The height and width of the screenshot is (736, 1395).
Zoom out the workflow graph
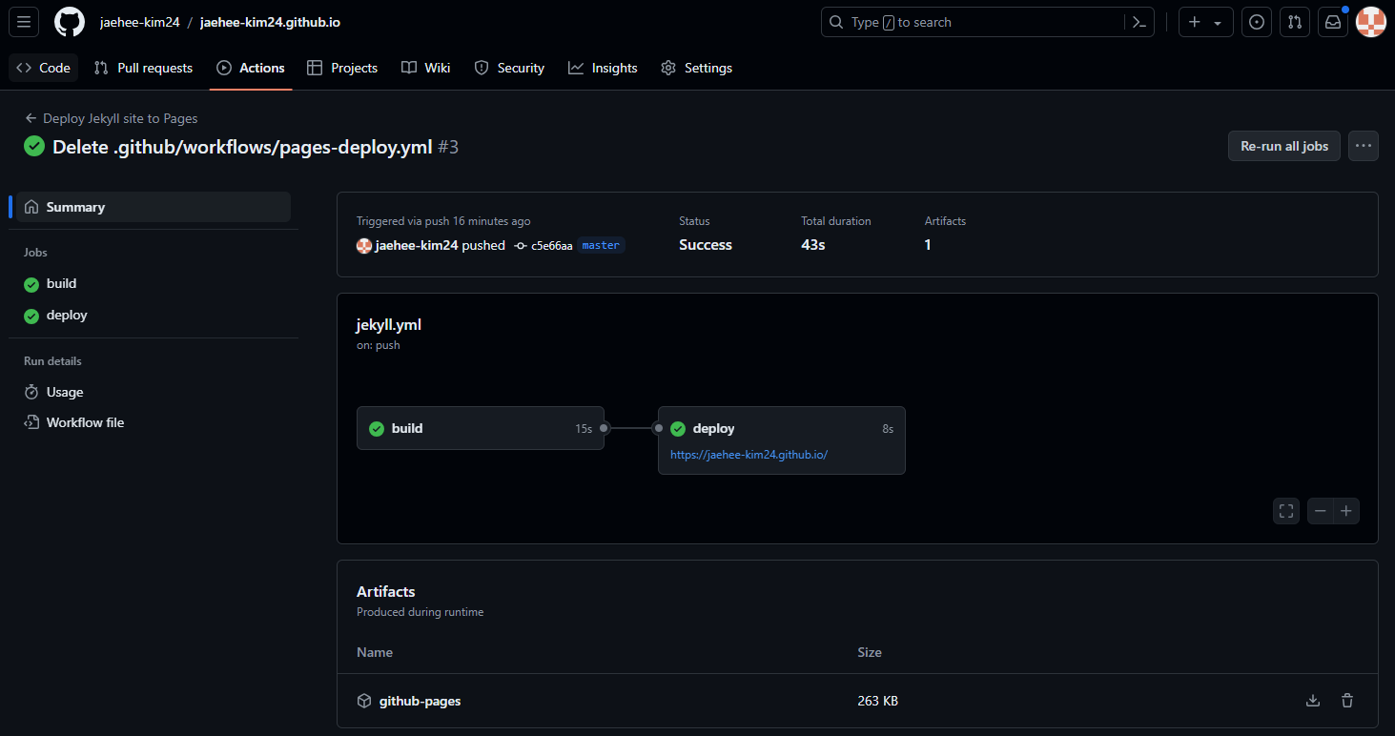pos(1321,511)
